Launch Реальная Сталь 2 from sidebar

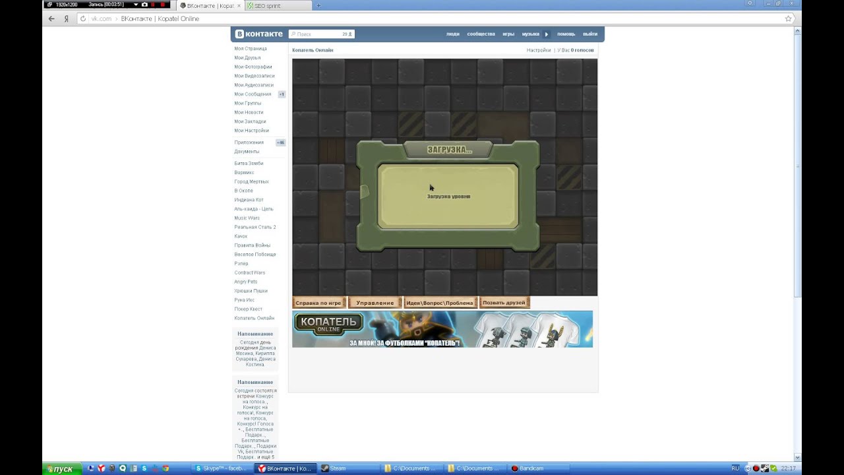pyautogui.click(x=255, y=228)
